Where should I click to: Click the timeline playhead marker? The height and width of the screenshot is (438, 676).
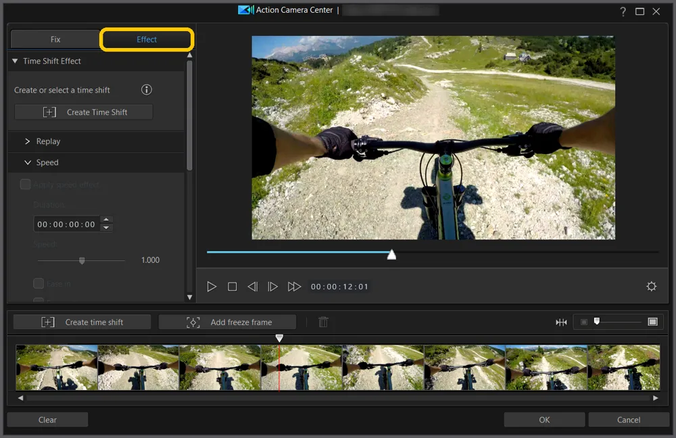(279, 338)
